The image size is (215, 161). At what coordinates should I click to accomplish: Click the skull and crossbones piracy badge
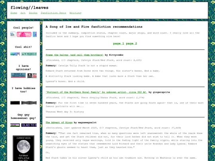point(32,76)
